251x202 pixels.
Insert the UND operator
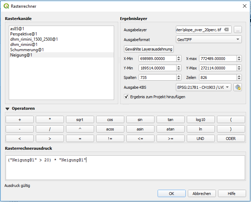200,139
